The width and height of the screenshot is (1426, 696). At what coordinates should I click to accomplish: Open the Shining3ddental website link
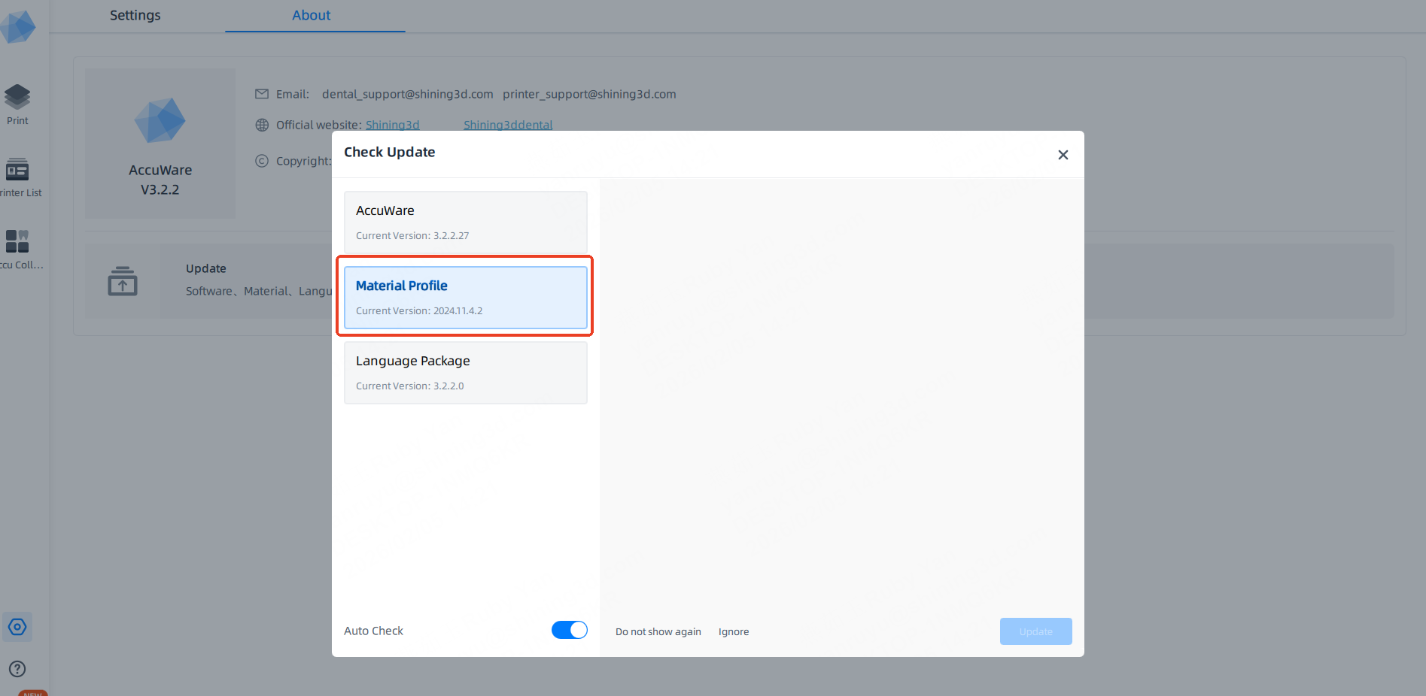508,125
